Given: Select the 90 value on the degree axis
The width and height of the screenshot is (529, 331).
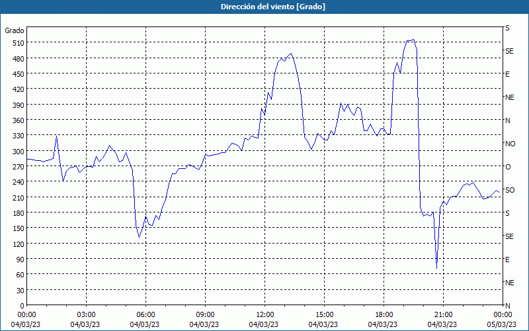Looking at the screenshot, I should [20, 260].
